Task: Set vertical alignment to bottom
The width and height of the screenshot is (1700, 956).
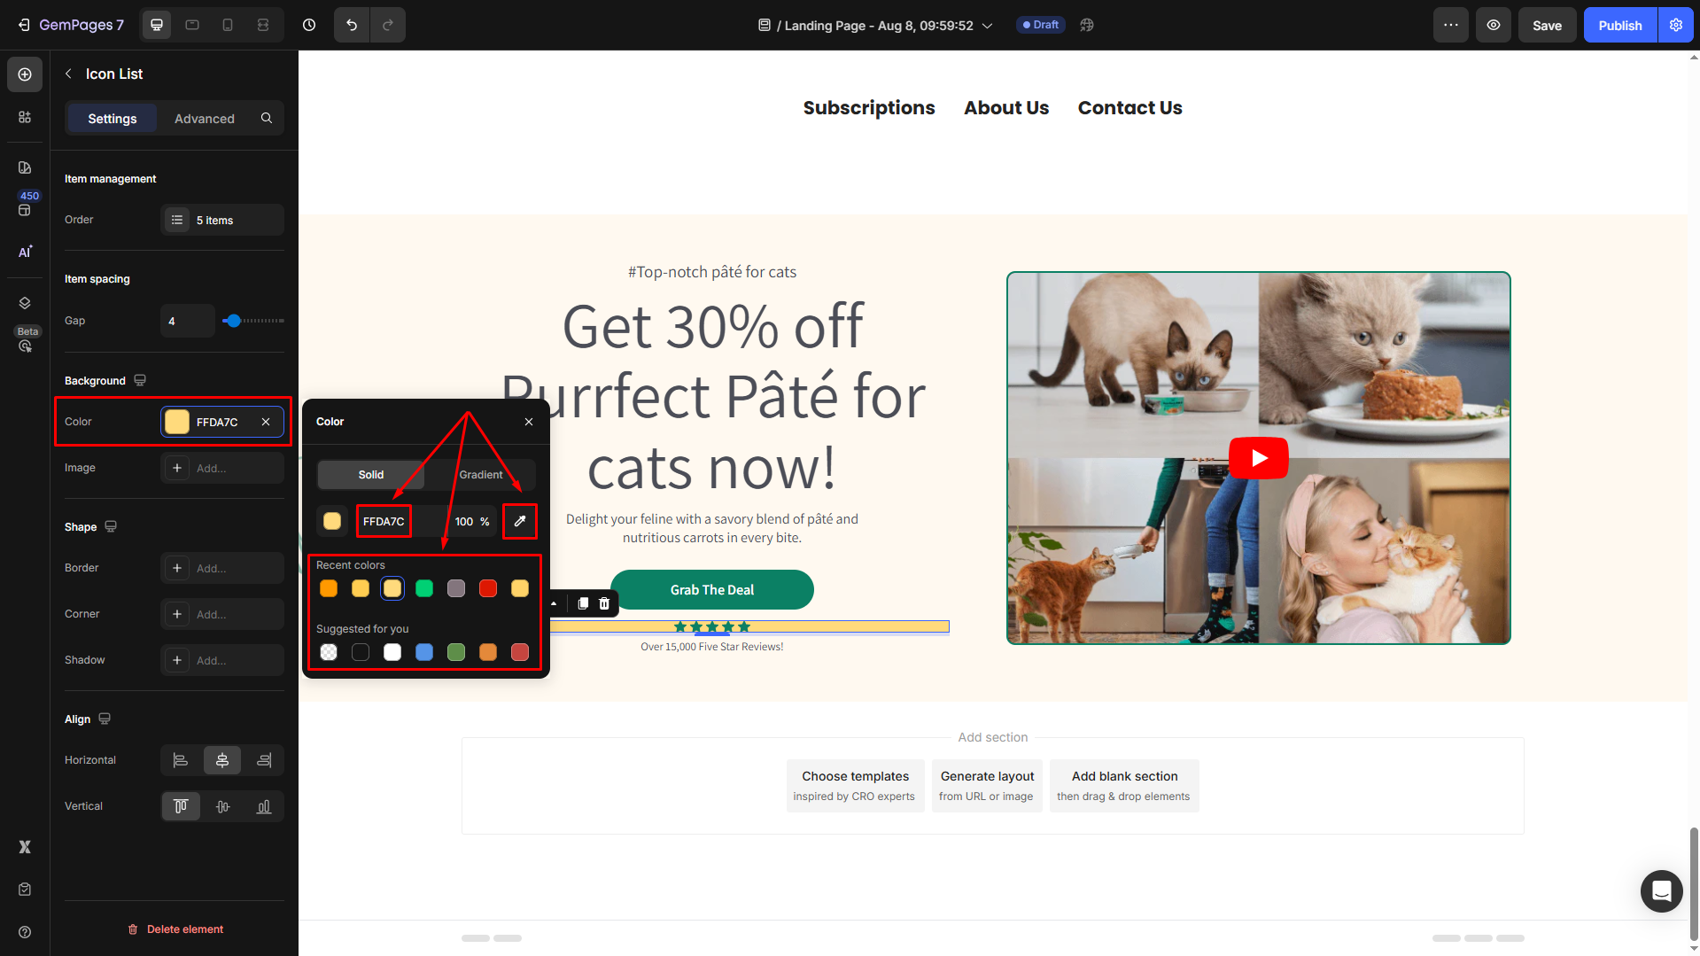Action: pyautogui.click(x=264, y=806)
